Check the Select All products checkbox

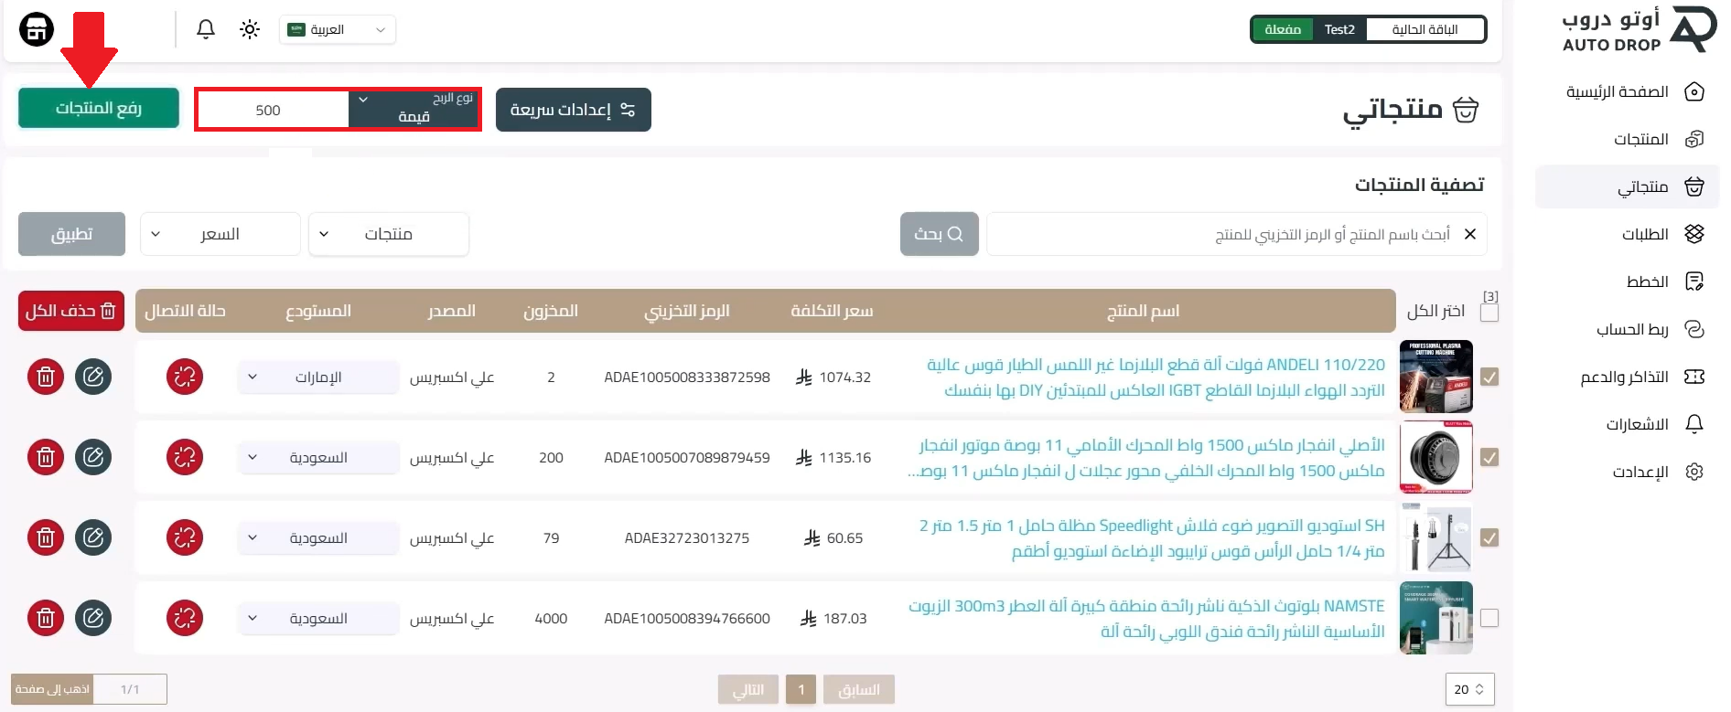click(1489, 313)
